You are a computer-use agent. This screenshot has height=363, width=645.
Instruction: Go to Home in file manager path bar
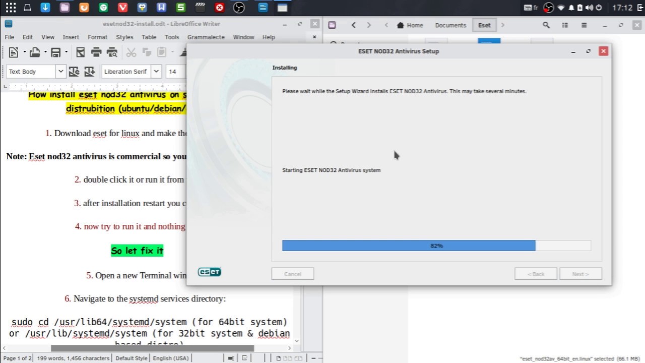410,25
